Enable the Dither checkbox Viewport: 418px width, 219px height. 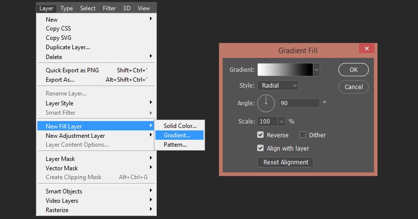[x=303, y=135]
